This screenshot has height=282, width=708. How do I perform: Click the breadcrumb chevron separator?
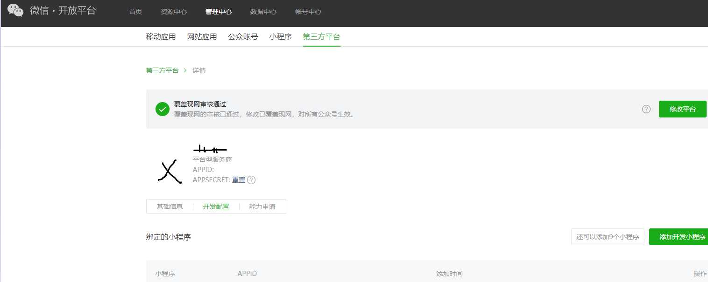coord(185,70)
